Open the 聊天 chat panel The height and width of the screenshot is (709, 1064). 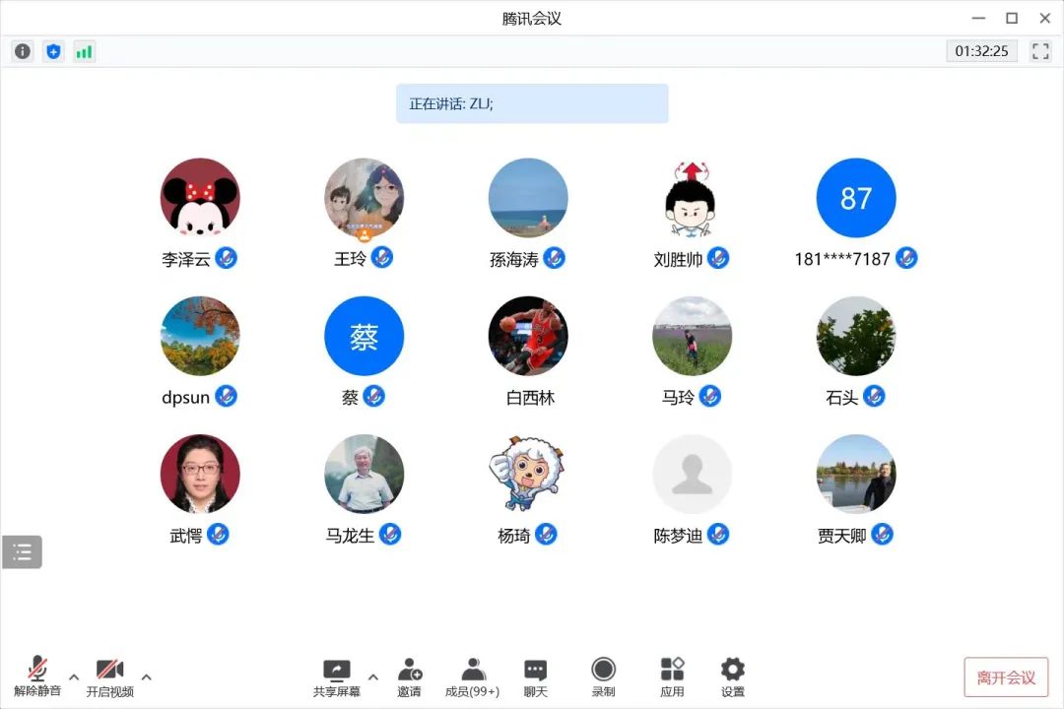535,677
